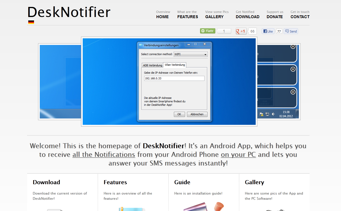The width and height of the screenshot is (341, 211).
Task: Open the GALLERY navigation item
Action: point(214,17)
